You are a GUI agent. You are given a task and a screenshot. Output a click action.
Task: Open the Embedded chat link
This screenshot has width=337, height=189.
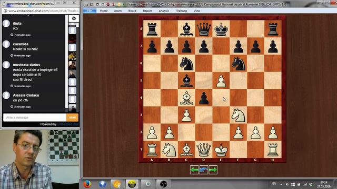[x=68, y=124]
